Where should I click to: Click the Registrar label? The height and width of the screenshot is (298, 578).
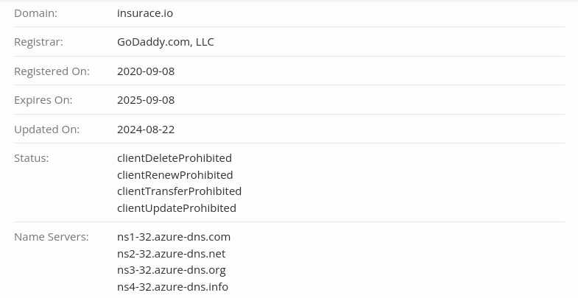click(x=38, y=42)
